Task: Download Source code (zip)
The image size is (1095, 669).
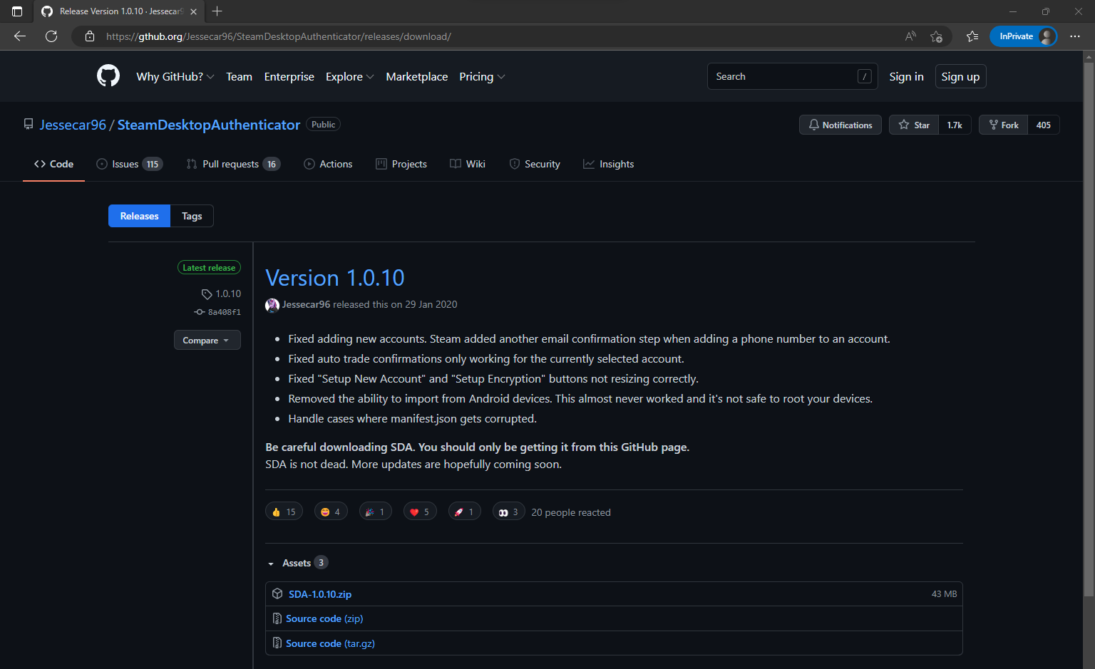Action: coord(324,618)
